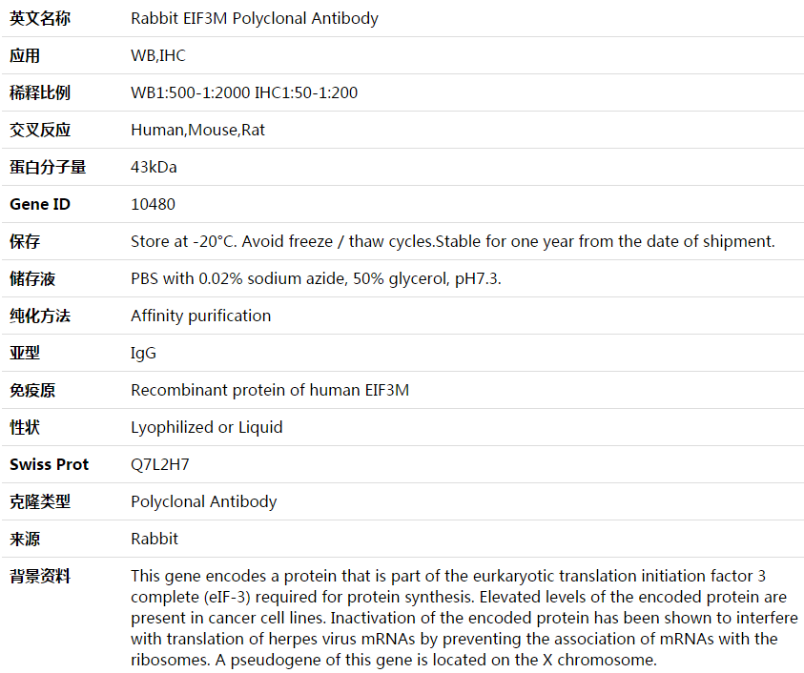Click the Lyophilized or Liquid form value
This screenshot has width=804, height=673.
point(207,427)
